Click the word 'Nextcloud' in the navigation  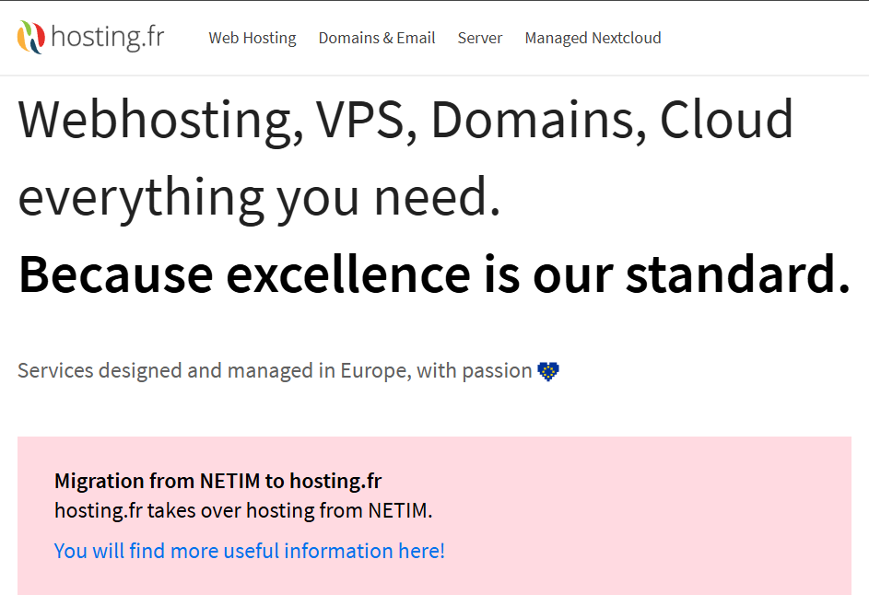[x=627, y=38]
